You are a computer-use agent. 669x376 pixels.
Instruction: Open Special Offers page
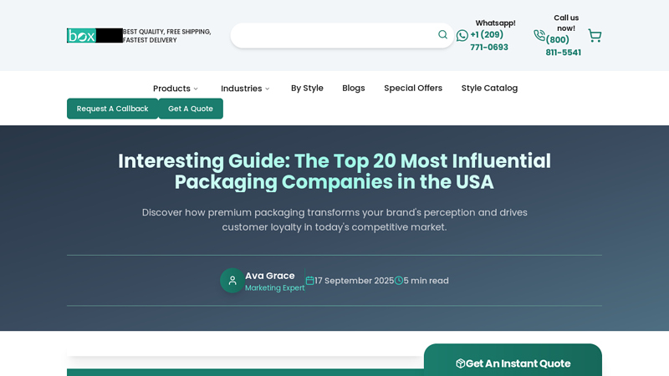pyautogui.click(x=413, y=88)
